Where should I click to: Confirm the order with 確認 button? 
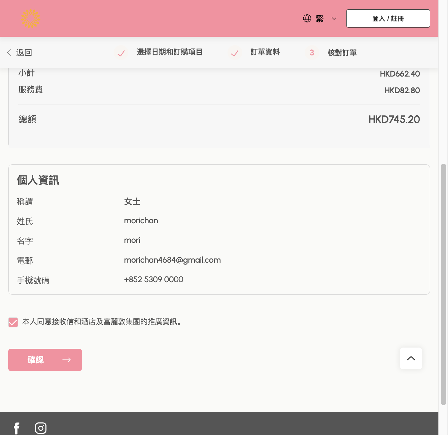pos(45,360)
